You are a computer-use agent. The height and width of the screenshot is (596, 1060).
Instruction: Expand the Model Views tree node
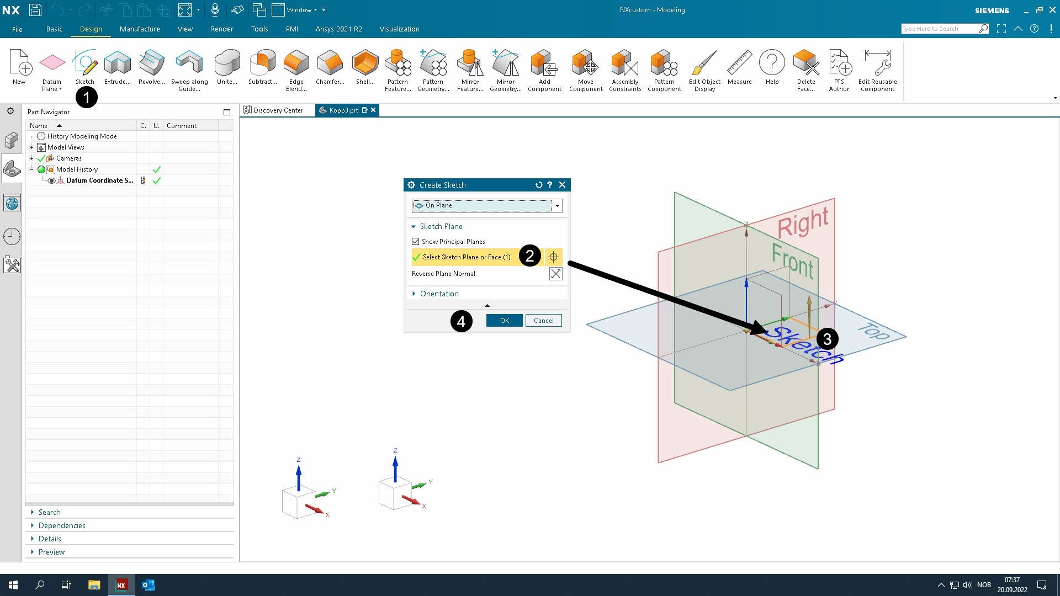[32, 147]
